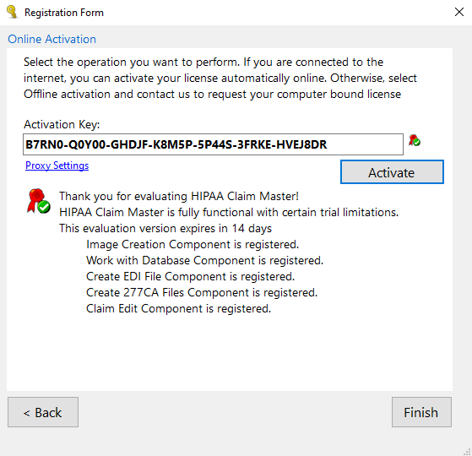Click the 'Activation Key:' label

(x=62, y=124)
